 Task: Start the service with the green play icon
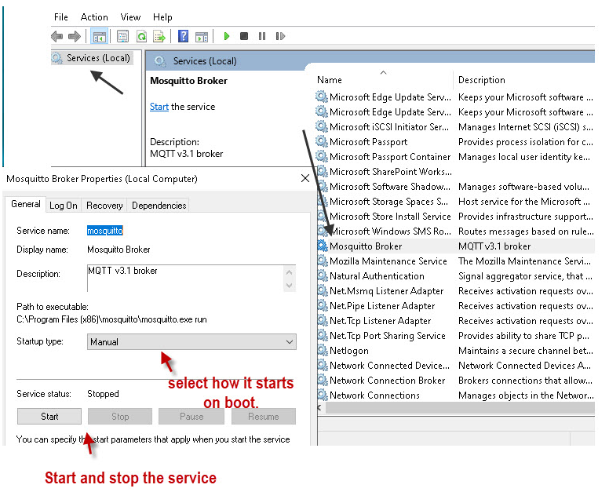227,37
